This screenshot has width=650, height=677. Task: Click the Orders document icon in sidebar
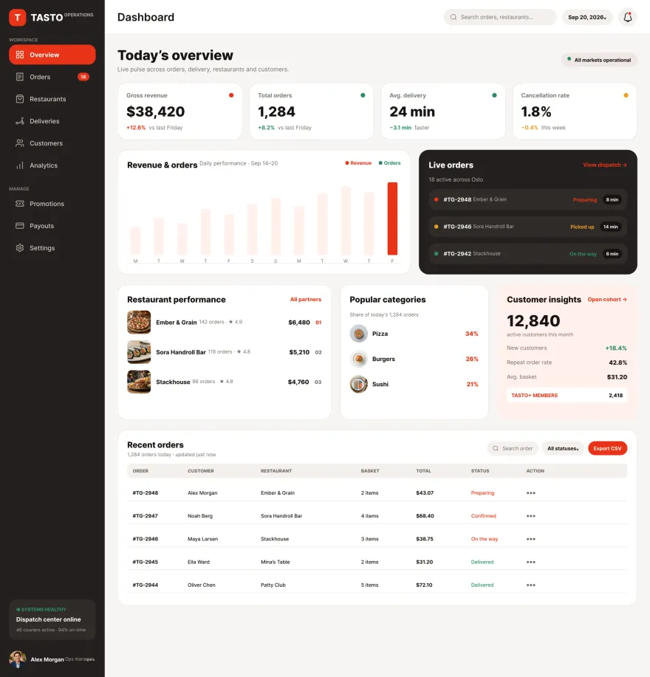pyautogui.click(x=20, y=77)
